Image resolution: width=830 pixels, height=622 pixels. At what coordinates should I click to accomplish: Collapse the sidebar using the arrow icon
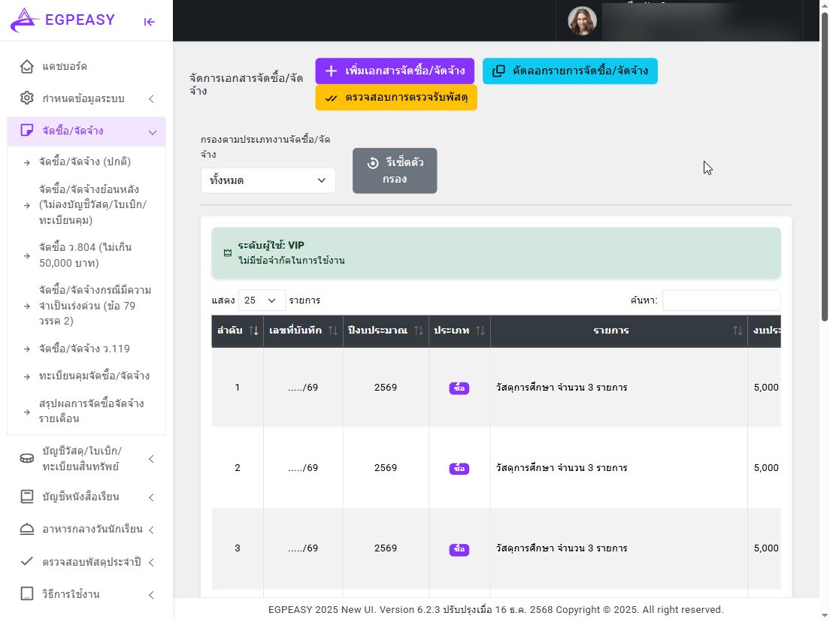click(x=149, y=21)
